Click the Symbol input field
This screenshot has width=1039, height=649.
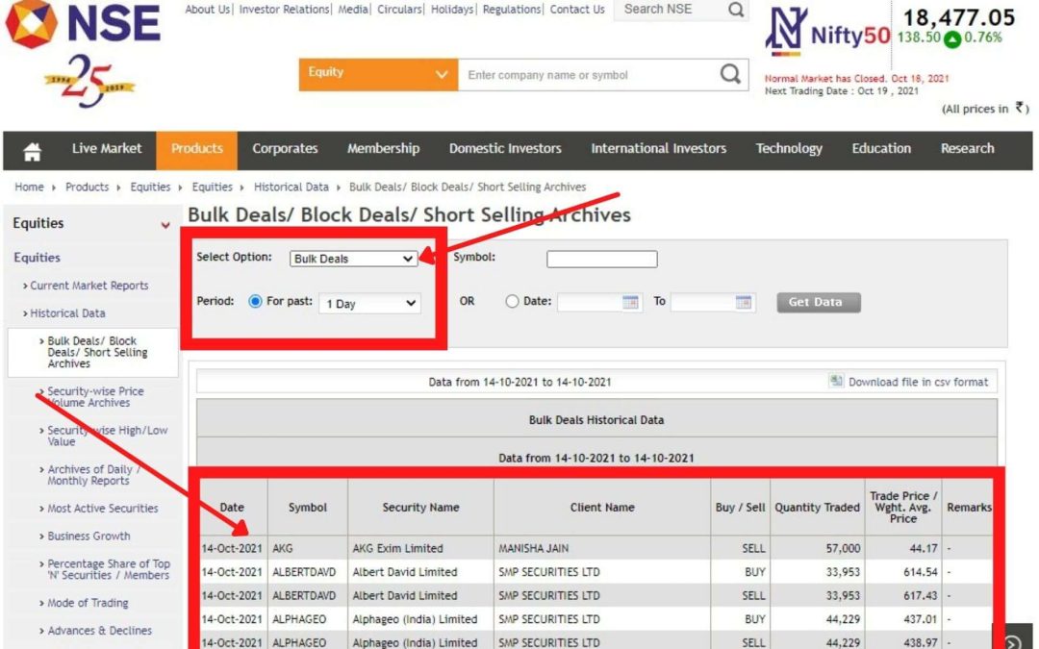601,259
